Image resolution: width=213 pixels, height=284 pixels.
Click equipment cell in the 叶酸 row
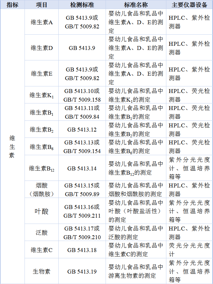[x=189, y=211]
